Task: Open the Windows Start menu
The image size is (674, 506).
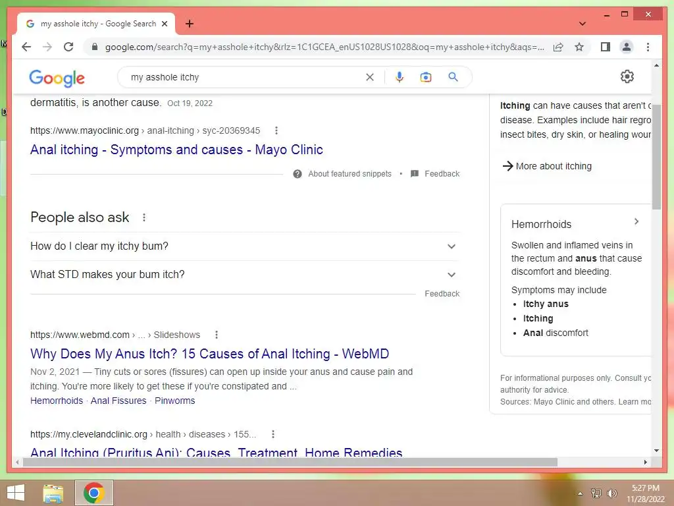Action: click(x=16, y=493)
